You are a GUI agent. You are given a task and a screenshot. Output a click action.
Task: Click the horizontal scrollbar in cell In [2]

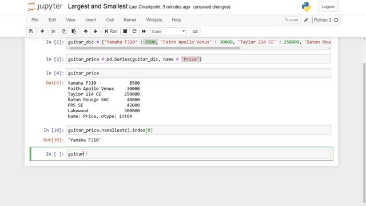(154, 48)
